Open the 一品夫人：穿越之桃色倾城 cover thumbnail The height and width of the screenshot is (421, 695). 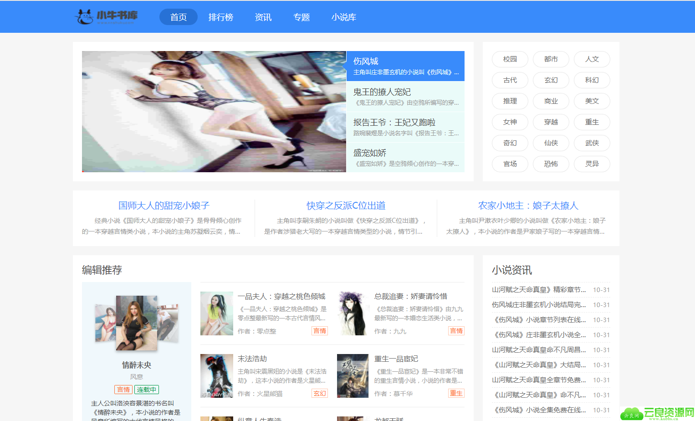pos(217,313)
